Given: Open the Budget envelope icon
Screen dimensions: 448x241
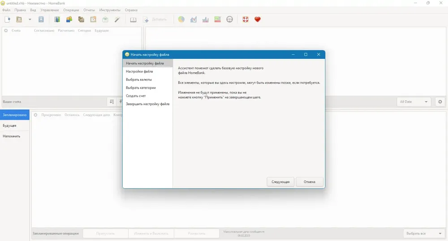Looking at the screenshot, I should tap(105, 19).
